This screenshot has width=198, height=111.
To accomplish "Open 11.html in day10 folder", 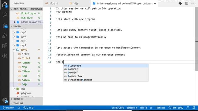I will click(26, 58).
